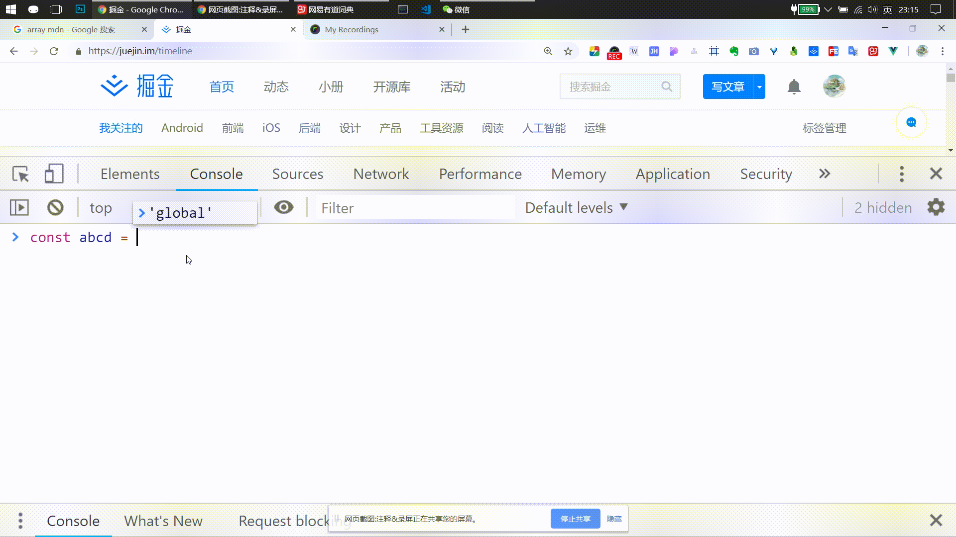The image size is (956, 537).
Task: Open the bottom drawer three-dot menu
Action: tap(20, 521)
